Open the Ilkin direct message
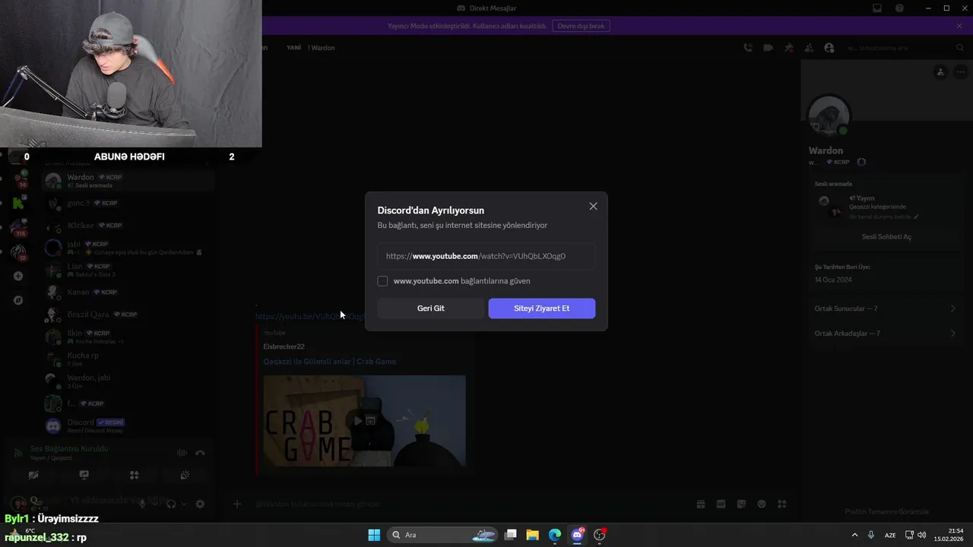 coord(128,337)
